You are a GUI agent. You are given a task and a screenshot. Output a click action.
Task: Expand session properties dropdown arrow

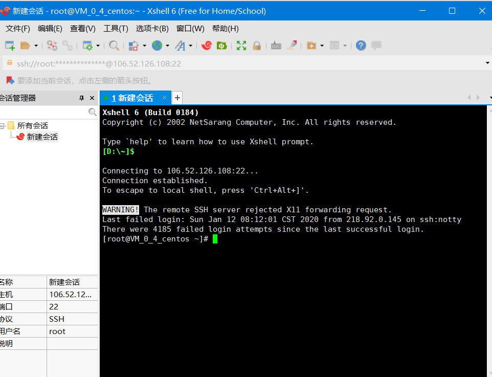(98, 46)
